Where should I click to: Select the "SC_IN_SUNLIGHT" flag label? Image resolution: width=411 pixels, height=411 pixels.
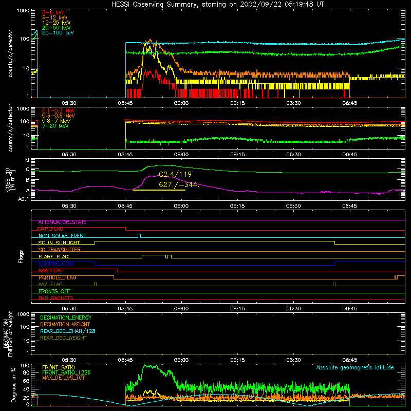(x=59, y=242)
